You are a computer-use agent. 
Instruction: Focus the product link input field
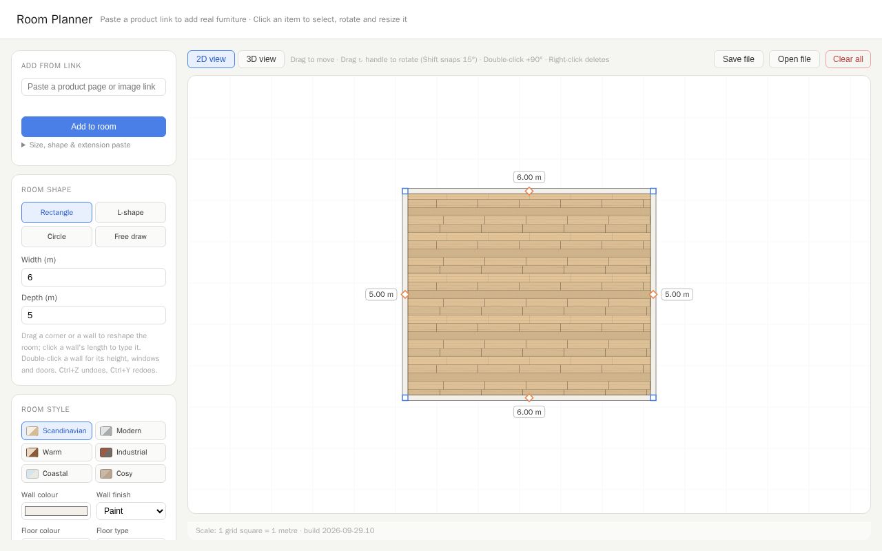[x=94, y=87]
